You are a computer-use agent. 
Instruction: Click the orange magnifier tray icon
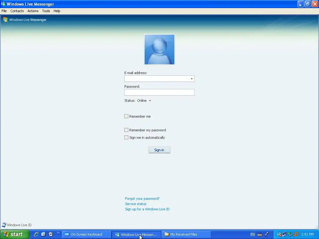pyautogui.click(x=296, y=234)
